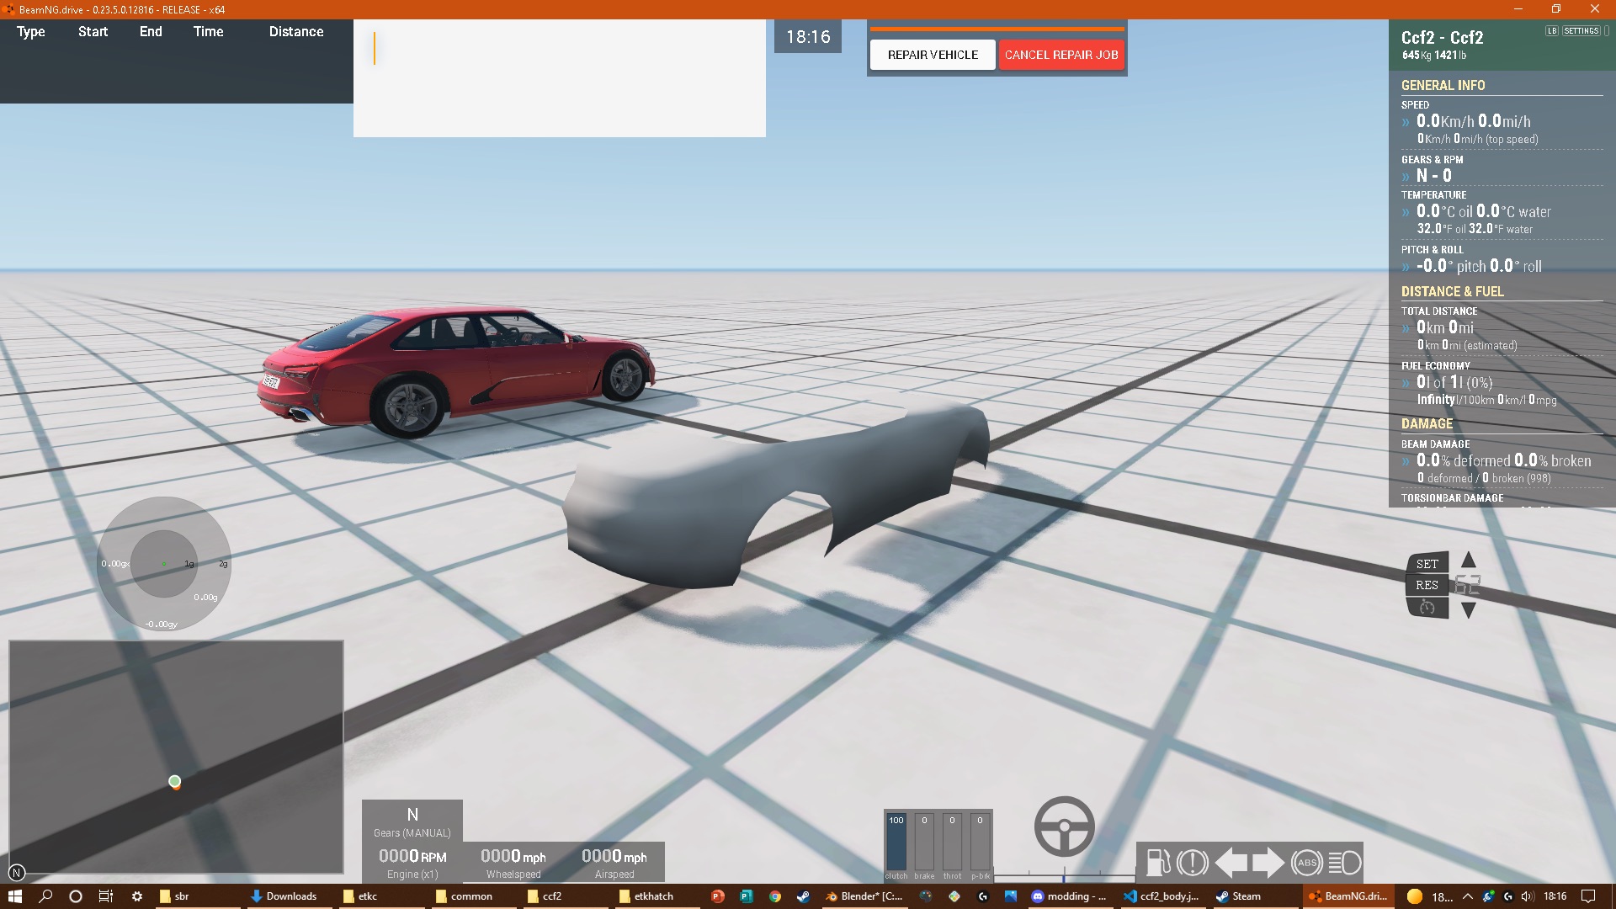This screenshot has height=909, width=1616.
Task: Click the SPEED chevron in info panel
Action: pos(1406,123)
